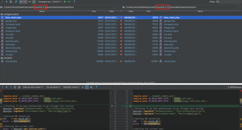The image size is (242, 130).
Task: Click the Refresh icon in the top toolbar
Action: point(16,2)
